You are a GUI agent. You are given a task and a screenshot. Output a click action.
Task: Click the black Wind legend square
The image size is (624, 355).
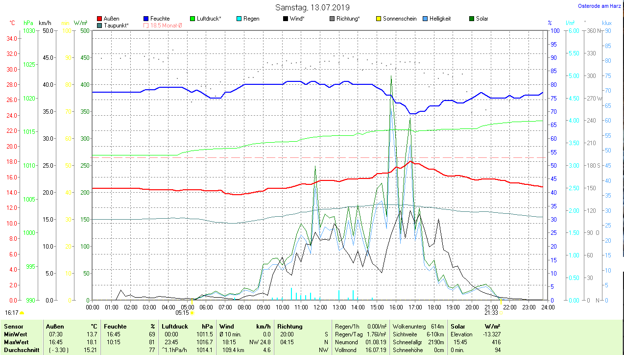point(286,19)
